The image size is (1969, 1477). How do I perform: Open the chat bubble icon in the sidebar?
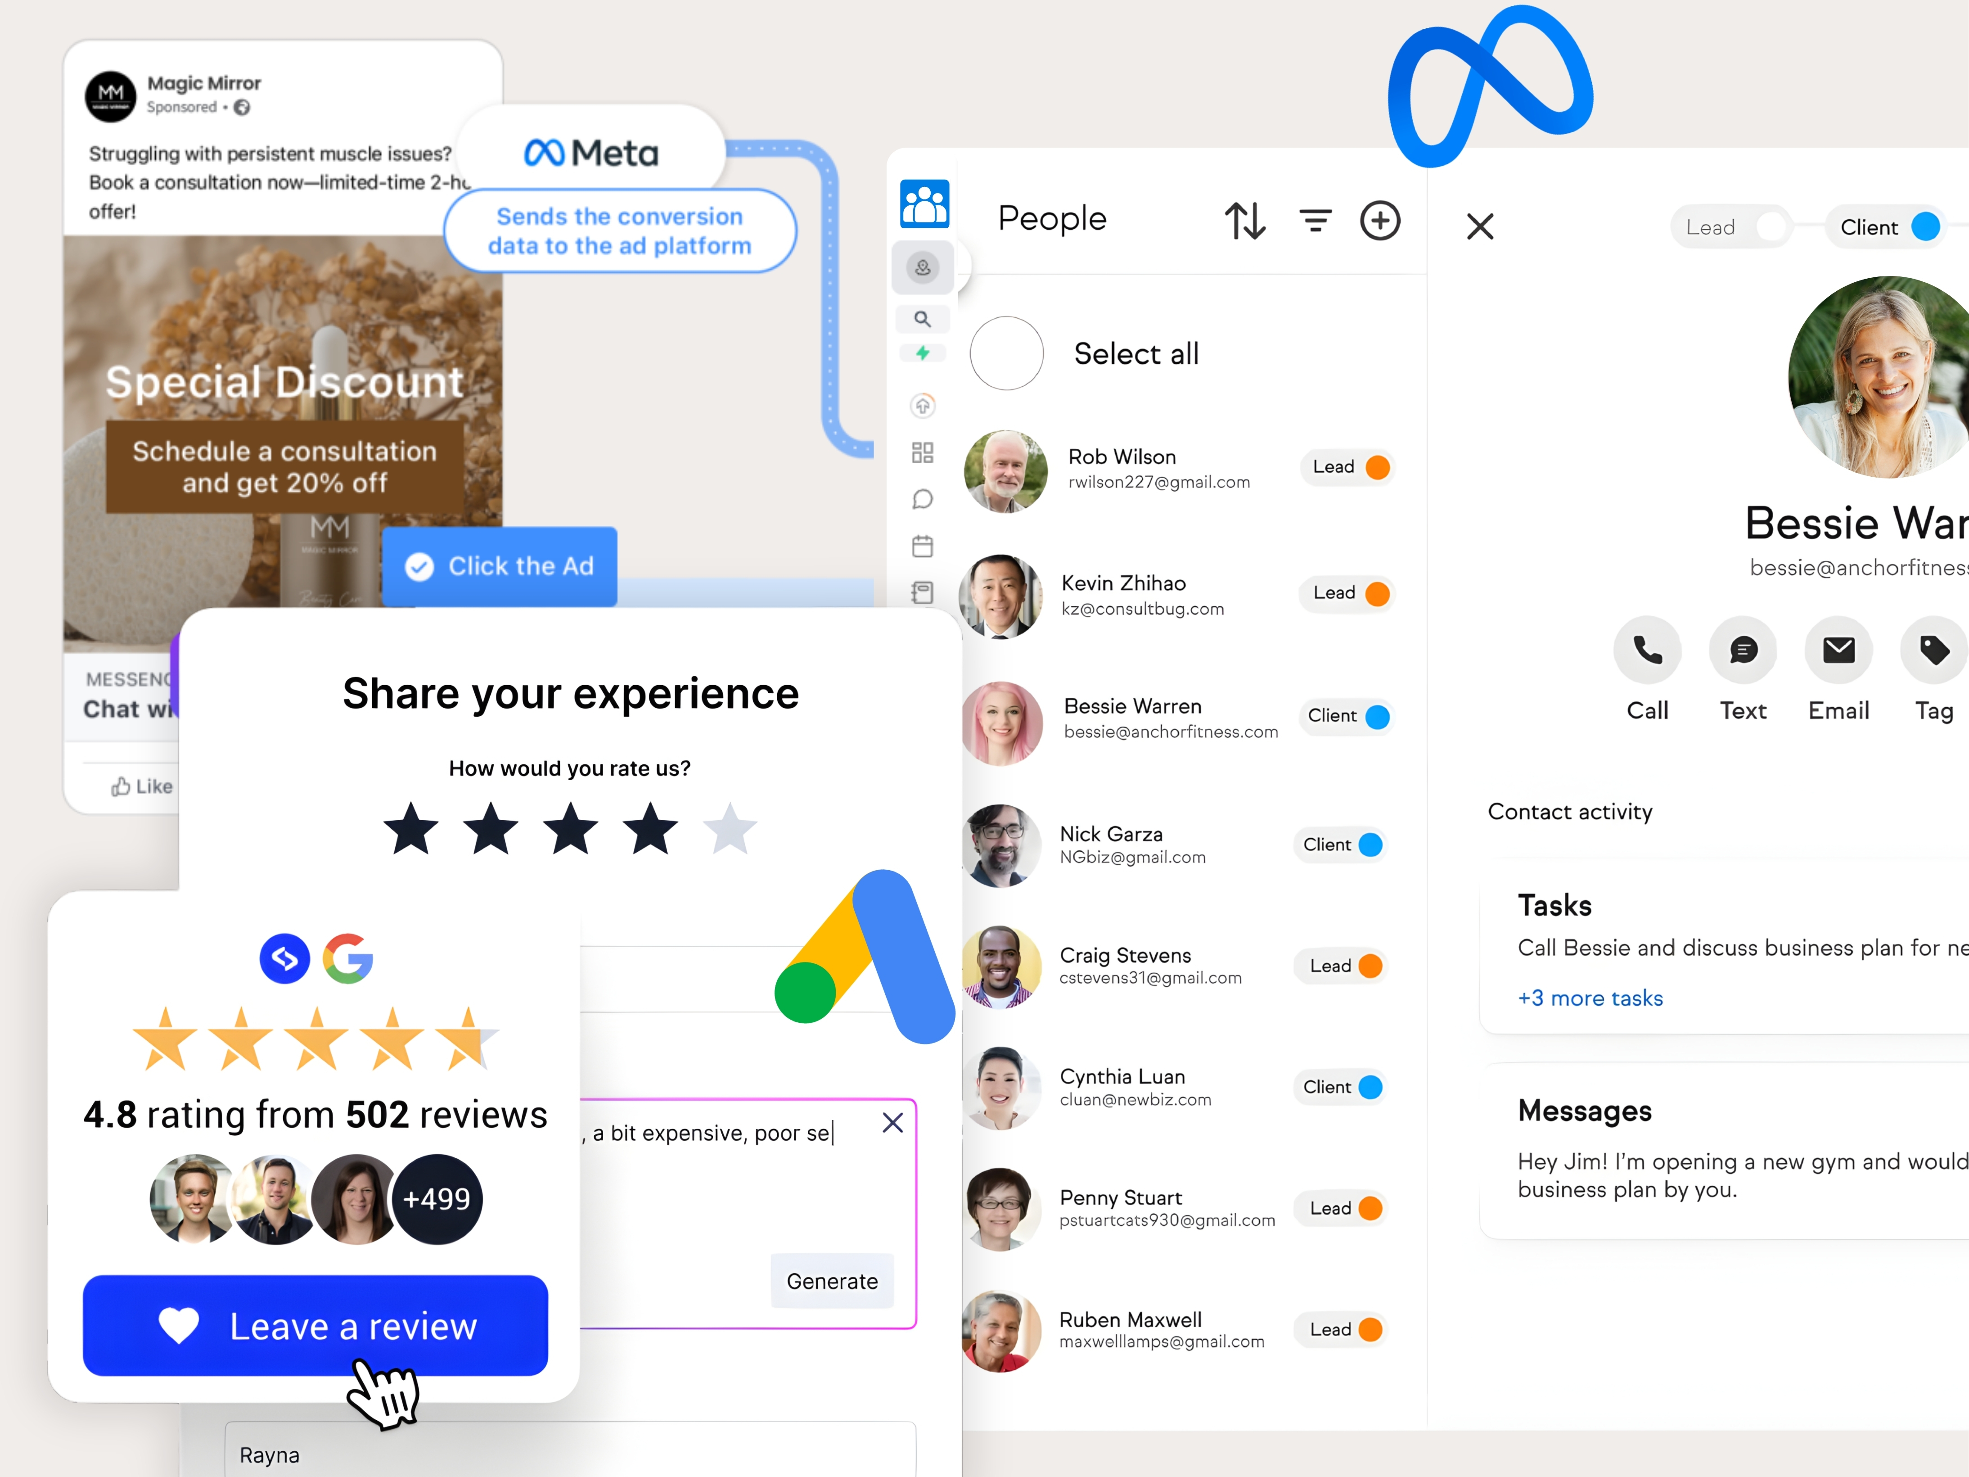tap(922, 499)
